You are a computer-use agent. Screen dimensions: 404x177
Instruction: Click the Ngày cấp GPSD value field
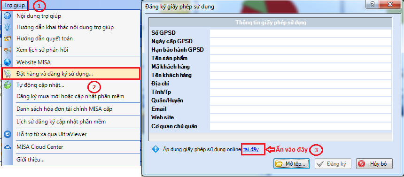pos(301,42)
